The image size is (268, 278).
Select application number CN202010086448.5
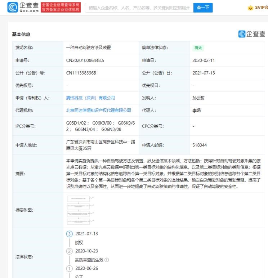click(x=85, y=60)
